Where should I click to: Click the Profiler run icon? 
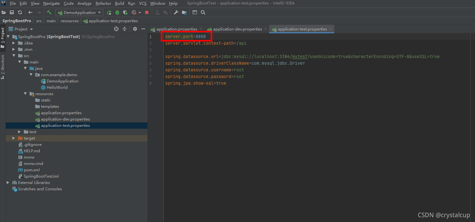[x=134, y=12]
